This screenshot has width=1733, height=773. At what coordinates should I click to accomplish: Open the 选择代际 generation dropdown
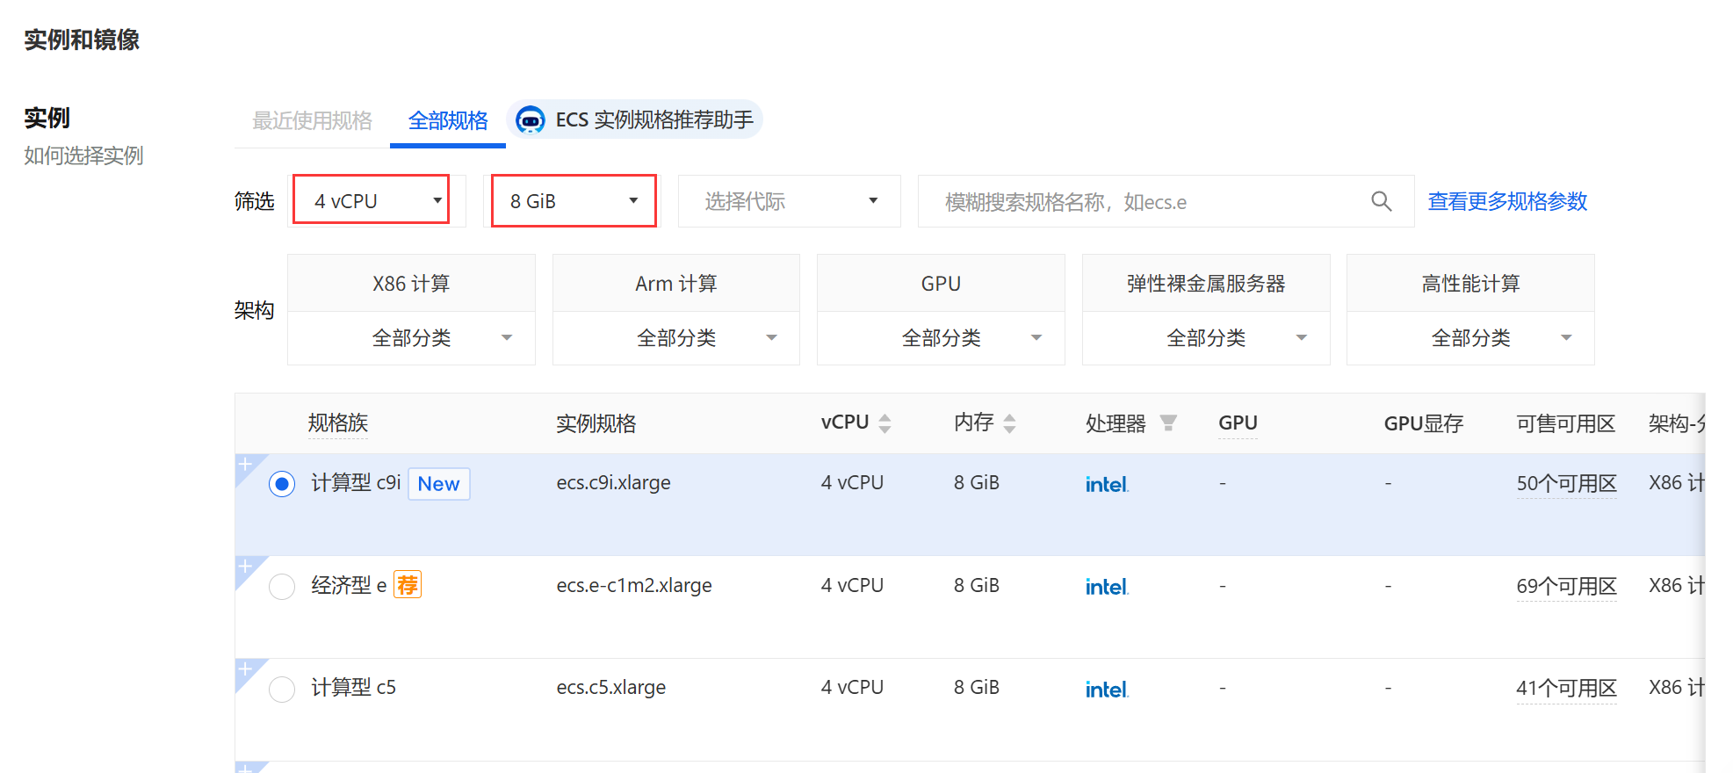point(789,201)
